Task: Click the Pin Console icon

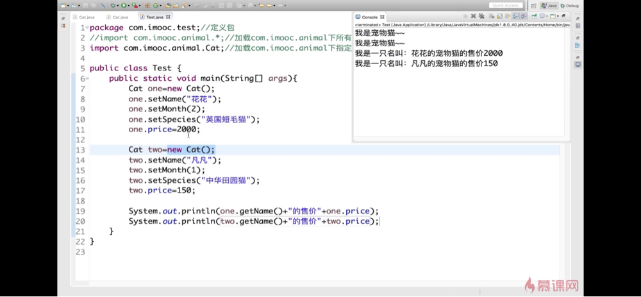Action: (x=534, y=17)
